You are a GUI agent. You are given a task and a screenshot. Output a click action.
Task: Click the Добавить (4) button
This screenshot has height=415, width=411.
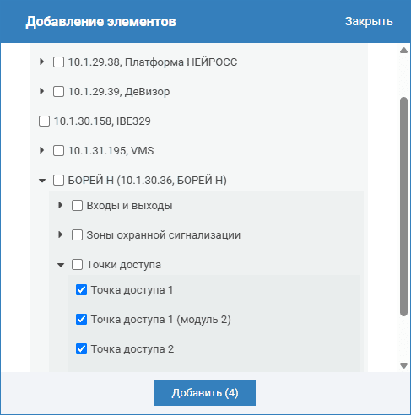205,393
